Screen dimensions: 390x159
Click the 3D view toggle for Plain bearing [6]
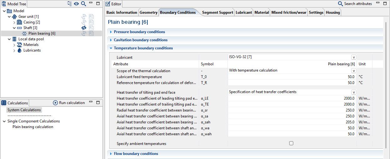tap(84, 33)
